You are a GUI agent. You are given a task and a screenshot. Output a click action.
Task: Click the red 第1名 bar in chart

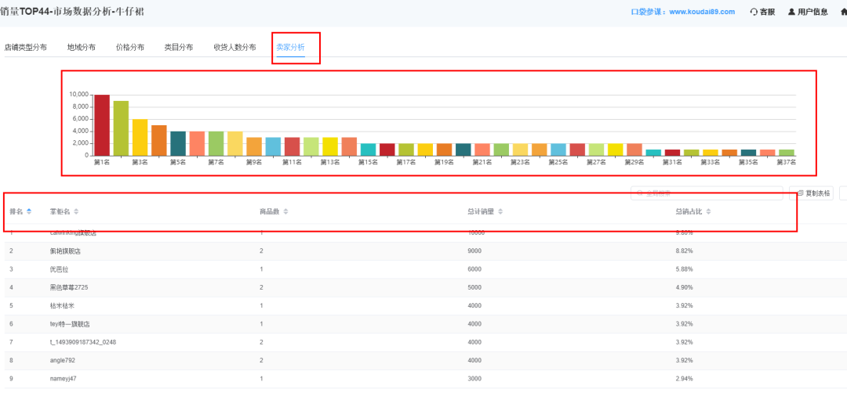pyautogui.click(x=101, y=125)
